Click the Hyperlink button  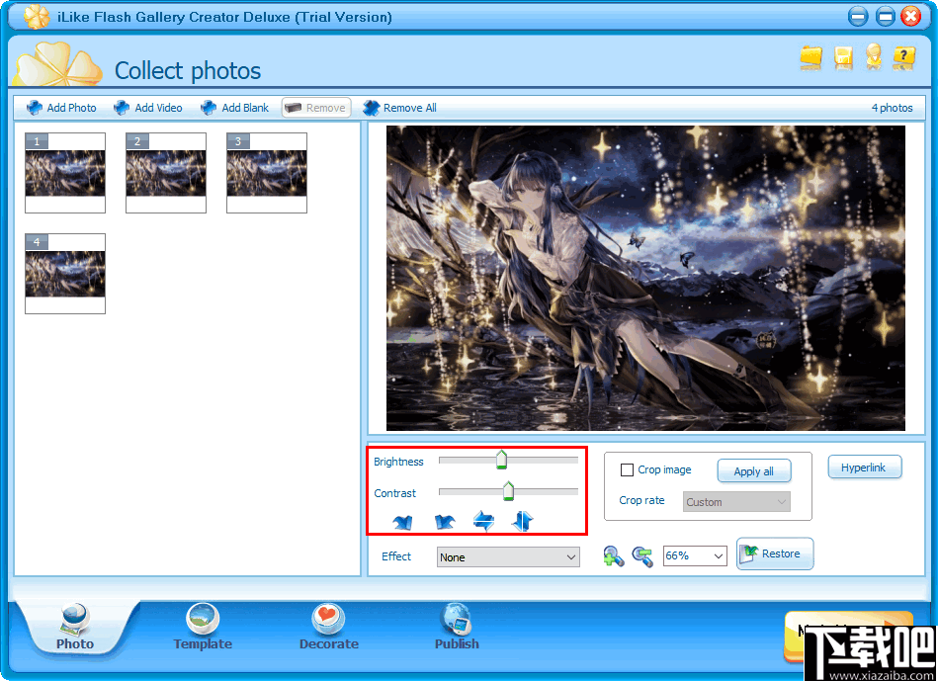pos(864,467)
